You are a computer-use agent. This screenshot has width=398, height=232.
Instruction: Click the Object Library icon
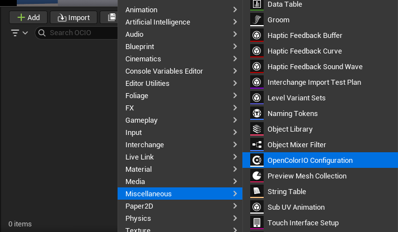coord(257,129)
